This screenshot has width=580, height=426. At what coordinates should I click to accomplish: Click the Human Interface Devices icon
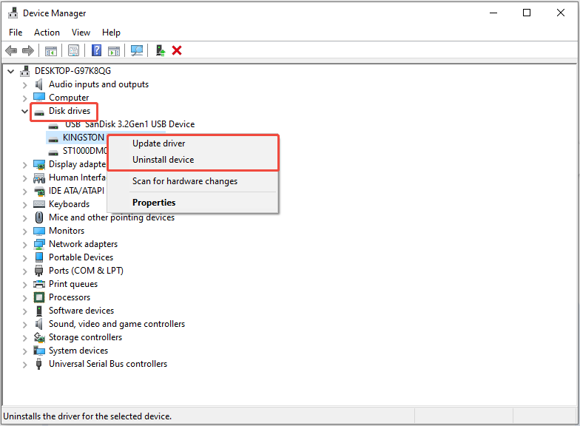[x=38, y=177]
